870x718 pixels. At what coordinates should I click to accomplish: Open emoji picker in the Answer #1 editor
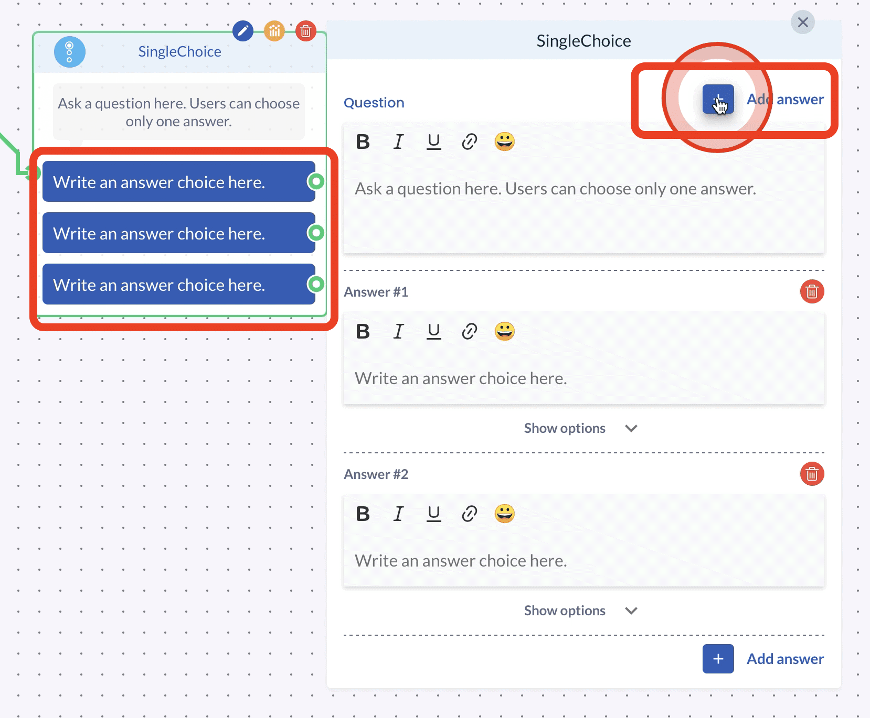coord(505,331)
